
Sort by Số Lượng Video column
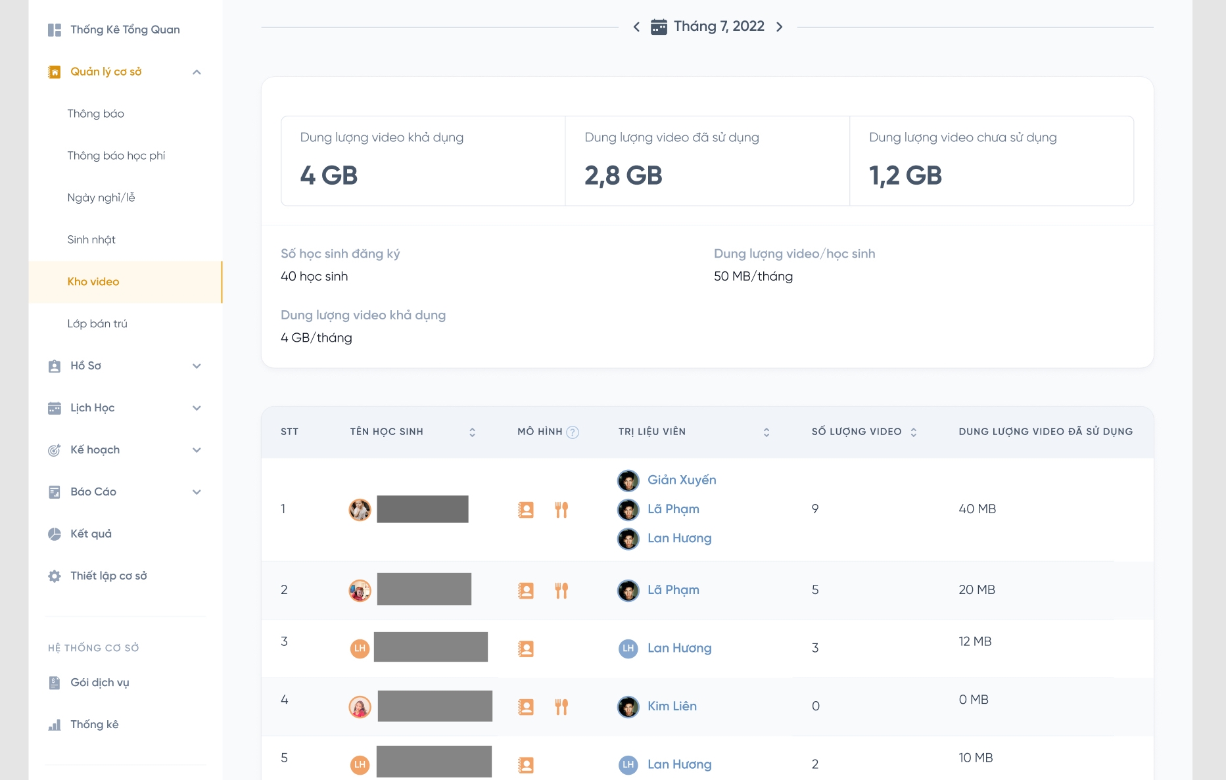pos(914,432)
